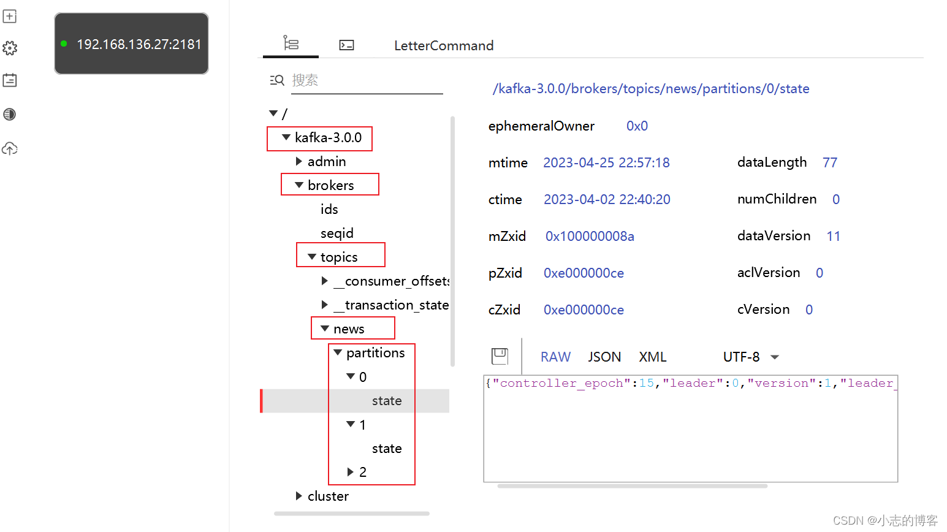The image size is (947, 532).
Task: Click the aclVersion value 0
Action: tap(820, 273)
